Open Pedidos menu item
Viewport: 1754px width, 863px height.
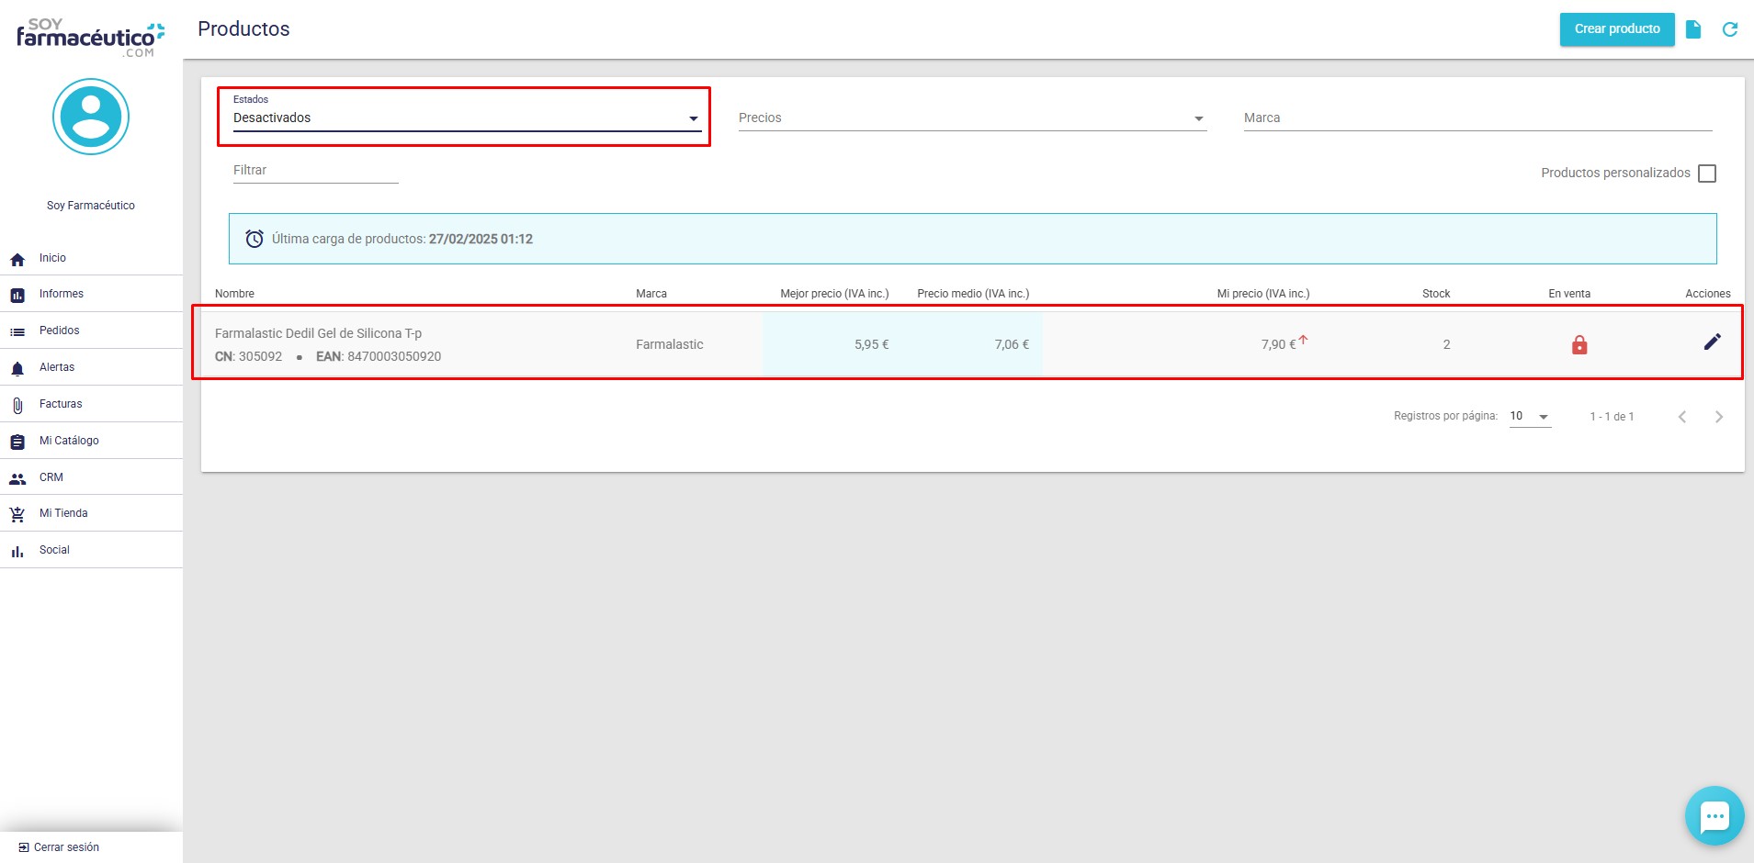(91, 331)
